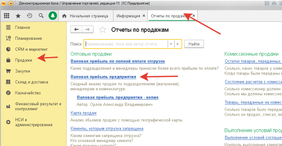The image size is (282, 146).
Task: Click the back navigation arrow
Action: click(x=76, y=30)
